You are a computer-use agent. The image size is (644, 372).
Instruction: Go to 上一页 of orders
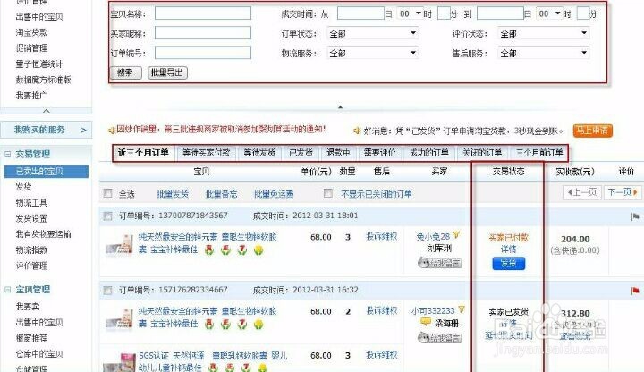coord(582,192)
